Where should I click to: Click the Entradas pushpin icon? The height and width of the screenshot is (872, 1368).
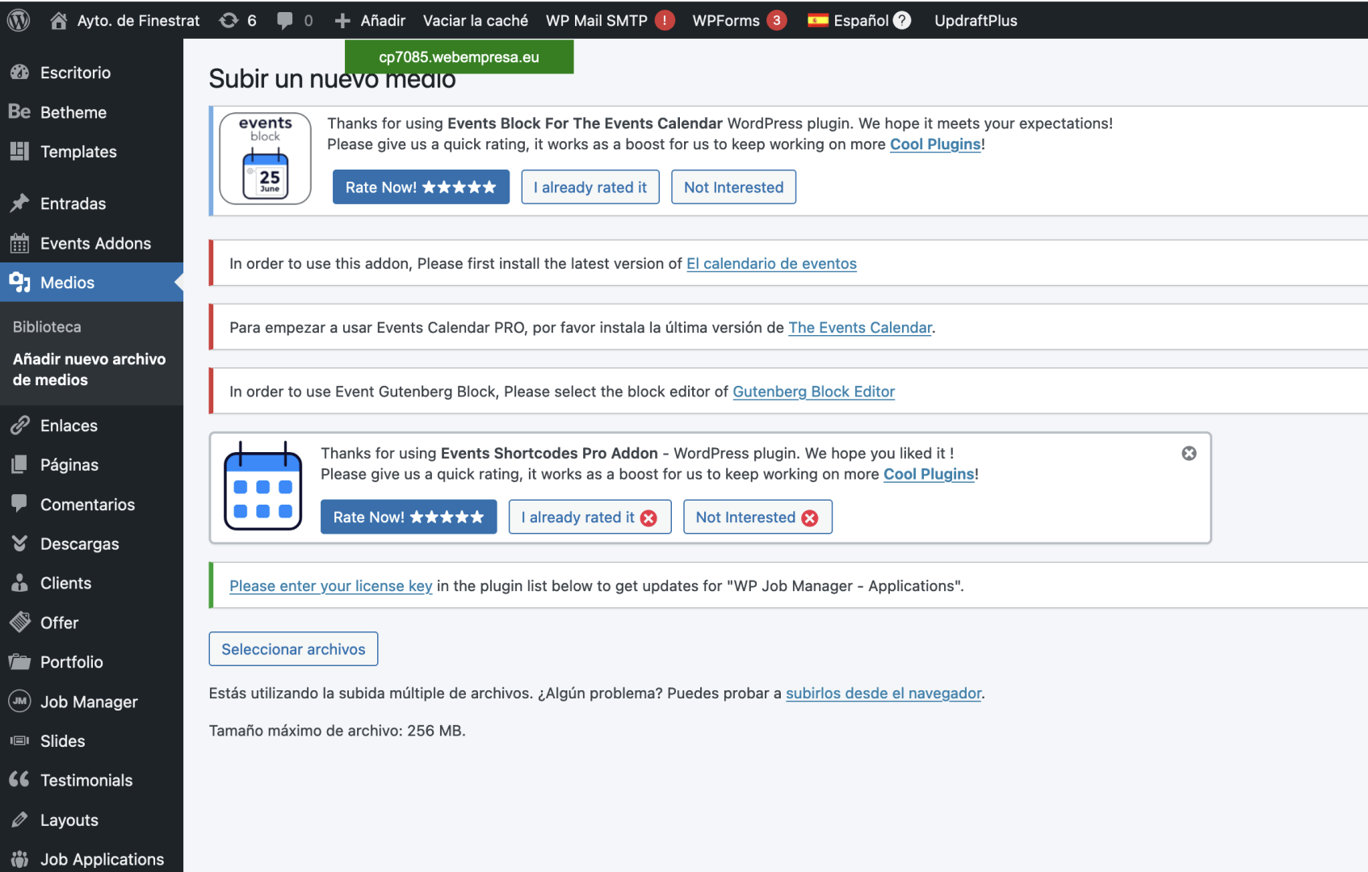click(x=19, y=203)
